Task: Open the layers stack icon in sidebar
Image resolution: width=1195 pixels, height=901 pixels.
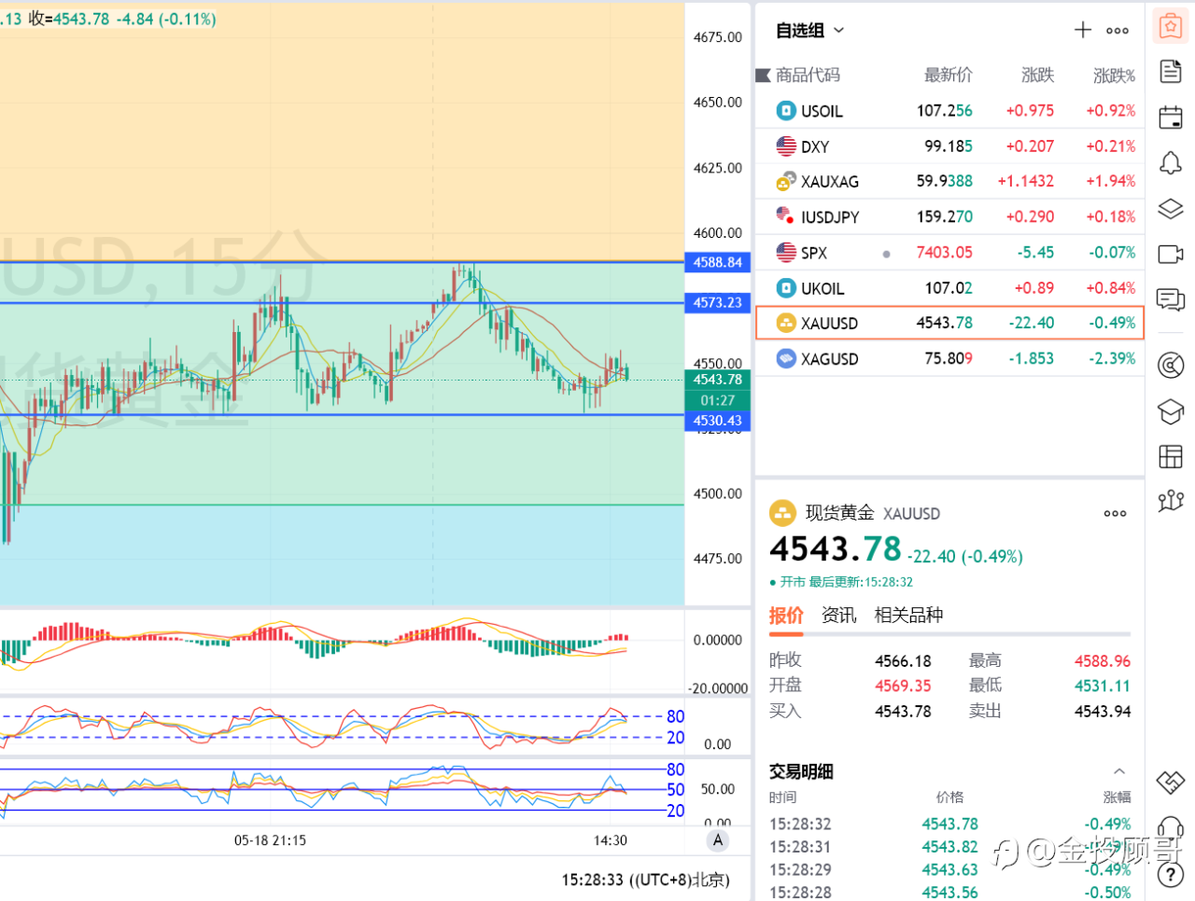Action: coord(1171,208)
